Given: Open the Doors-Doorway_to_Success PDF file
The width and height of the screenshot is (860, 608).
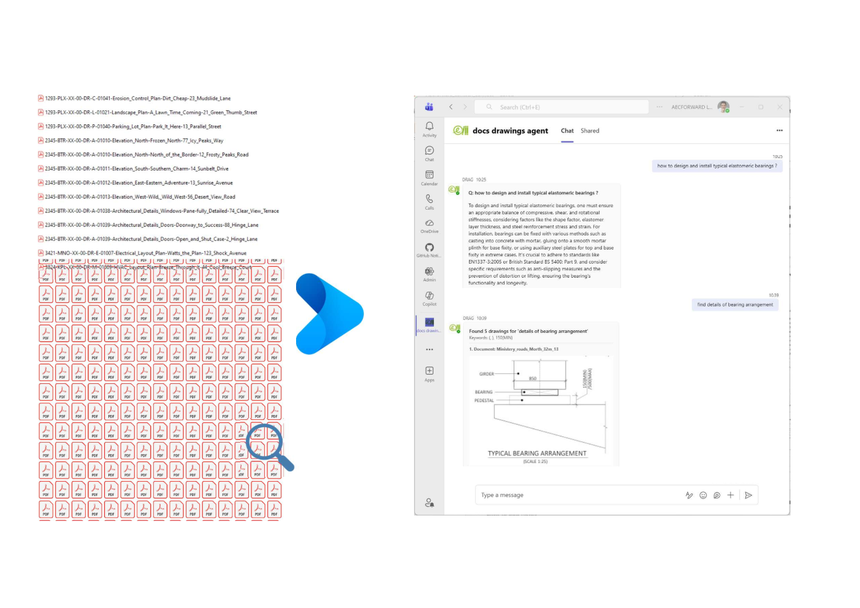Looking at the screenshot, I should (148, 225).
